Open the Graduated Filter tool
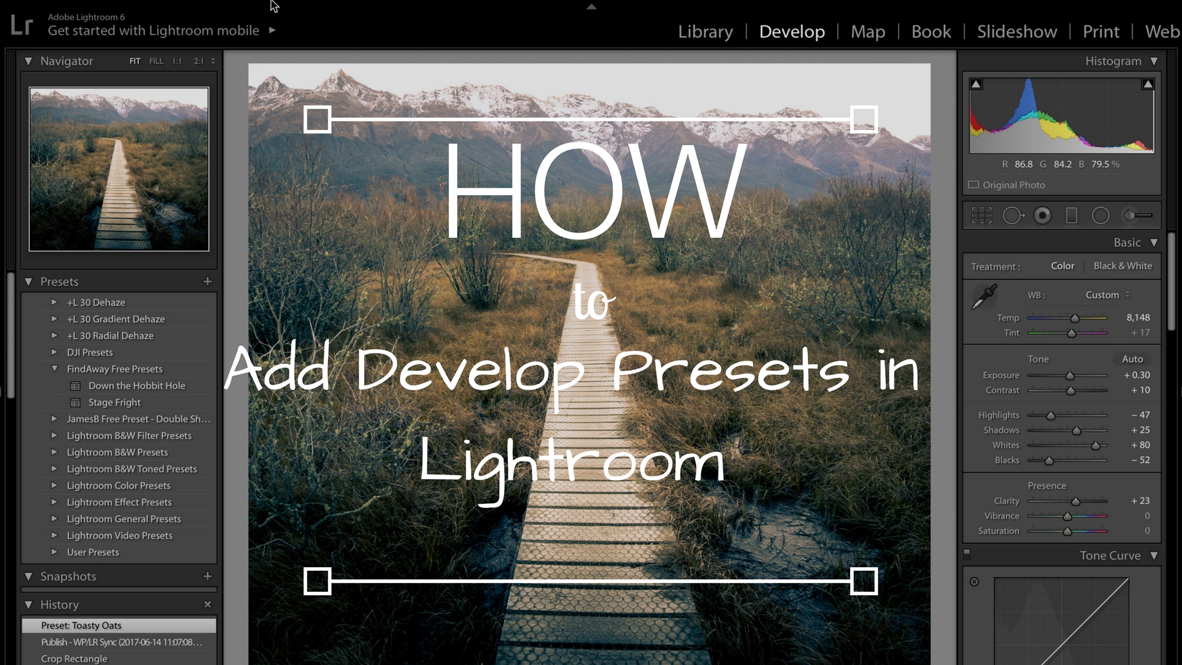Viewport: 1182px width, 665px height. coord(1071,215)
